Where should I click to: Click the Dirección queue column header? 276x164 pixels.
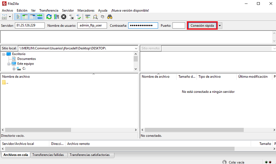pos(57,144)
